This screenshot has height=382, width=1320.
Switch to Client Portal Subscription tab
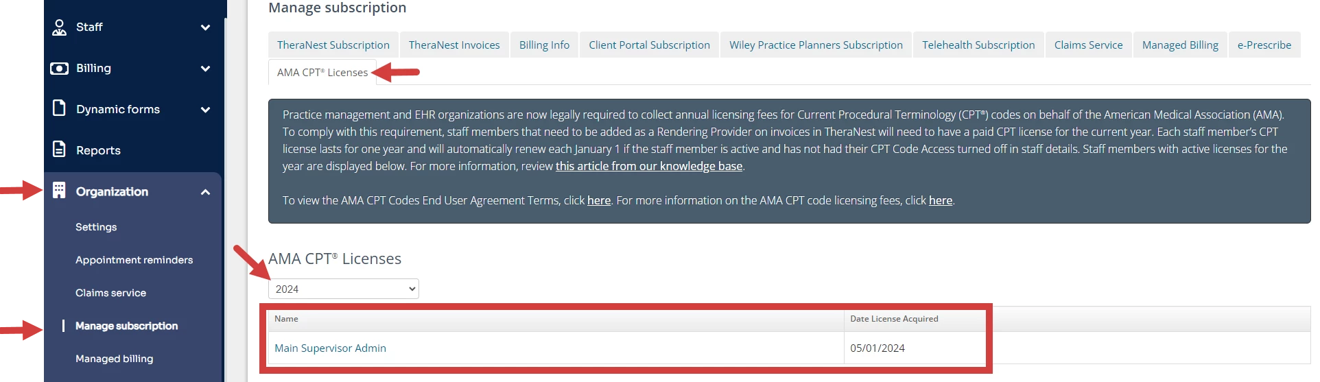click(649, 45)
